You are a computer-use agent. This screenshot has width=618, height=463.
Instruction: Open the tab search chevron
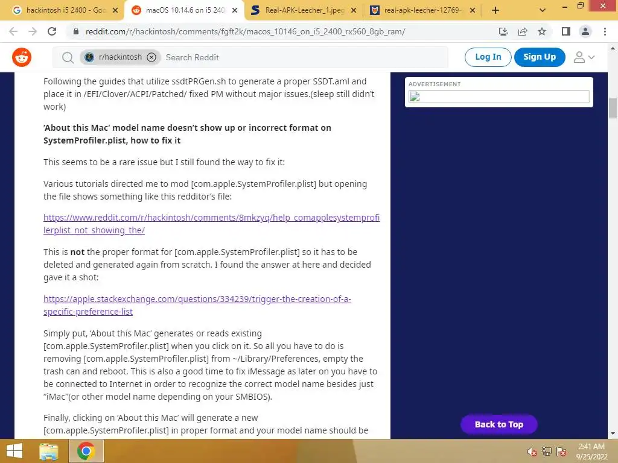click(x=543, y=10)
